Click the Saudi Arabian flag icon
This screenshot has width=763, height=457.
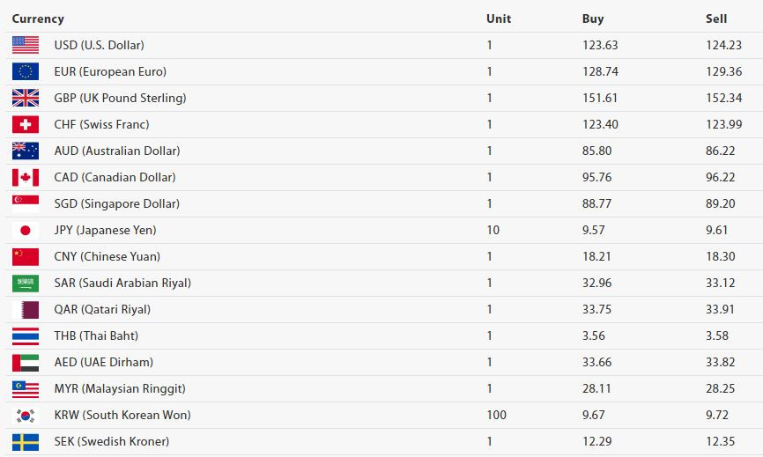[x=26, y=283]
